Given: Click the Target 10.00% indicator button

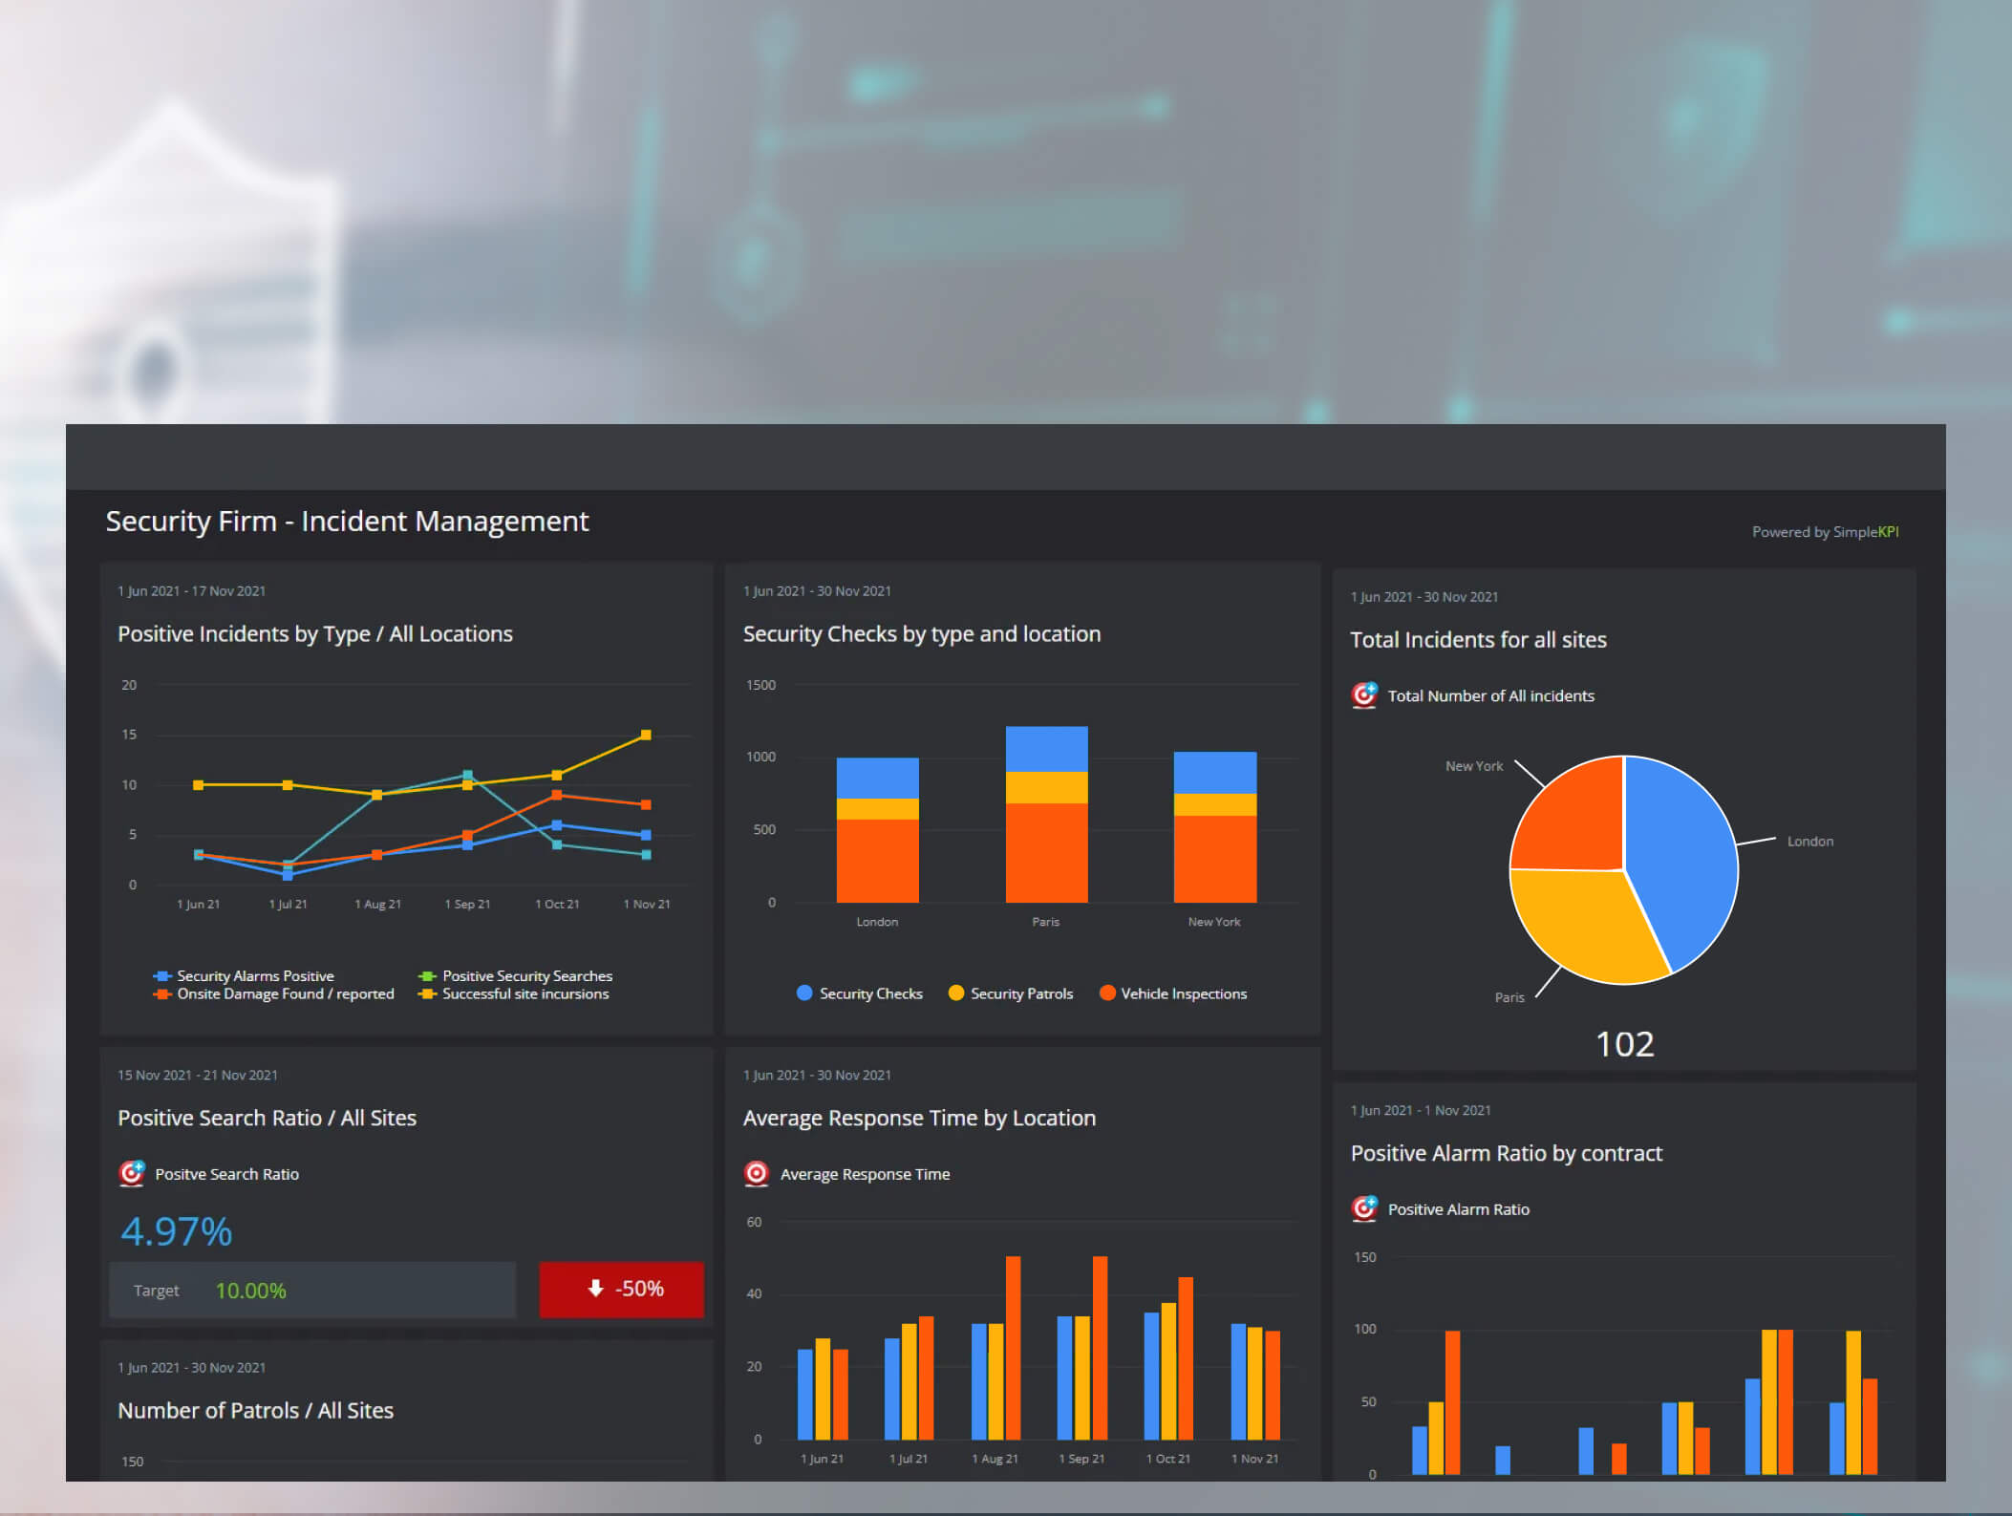Looking at the screenshot, I should [x=318, y=1290].
